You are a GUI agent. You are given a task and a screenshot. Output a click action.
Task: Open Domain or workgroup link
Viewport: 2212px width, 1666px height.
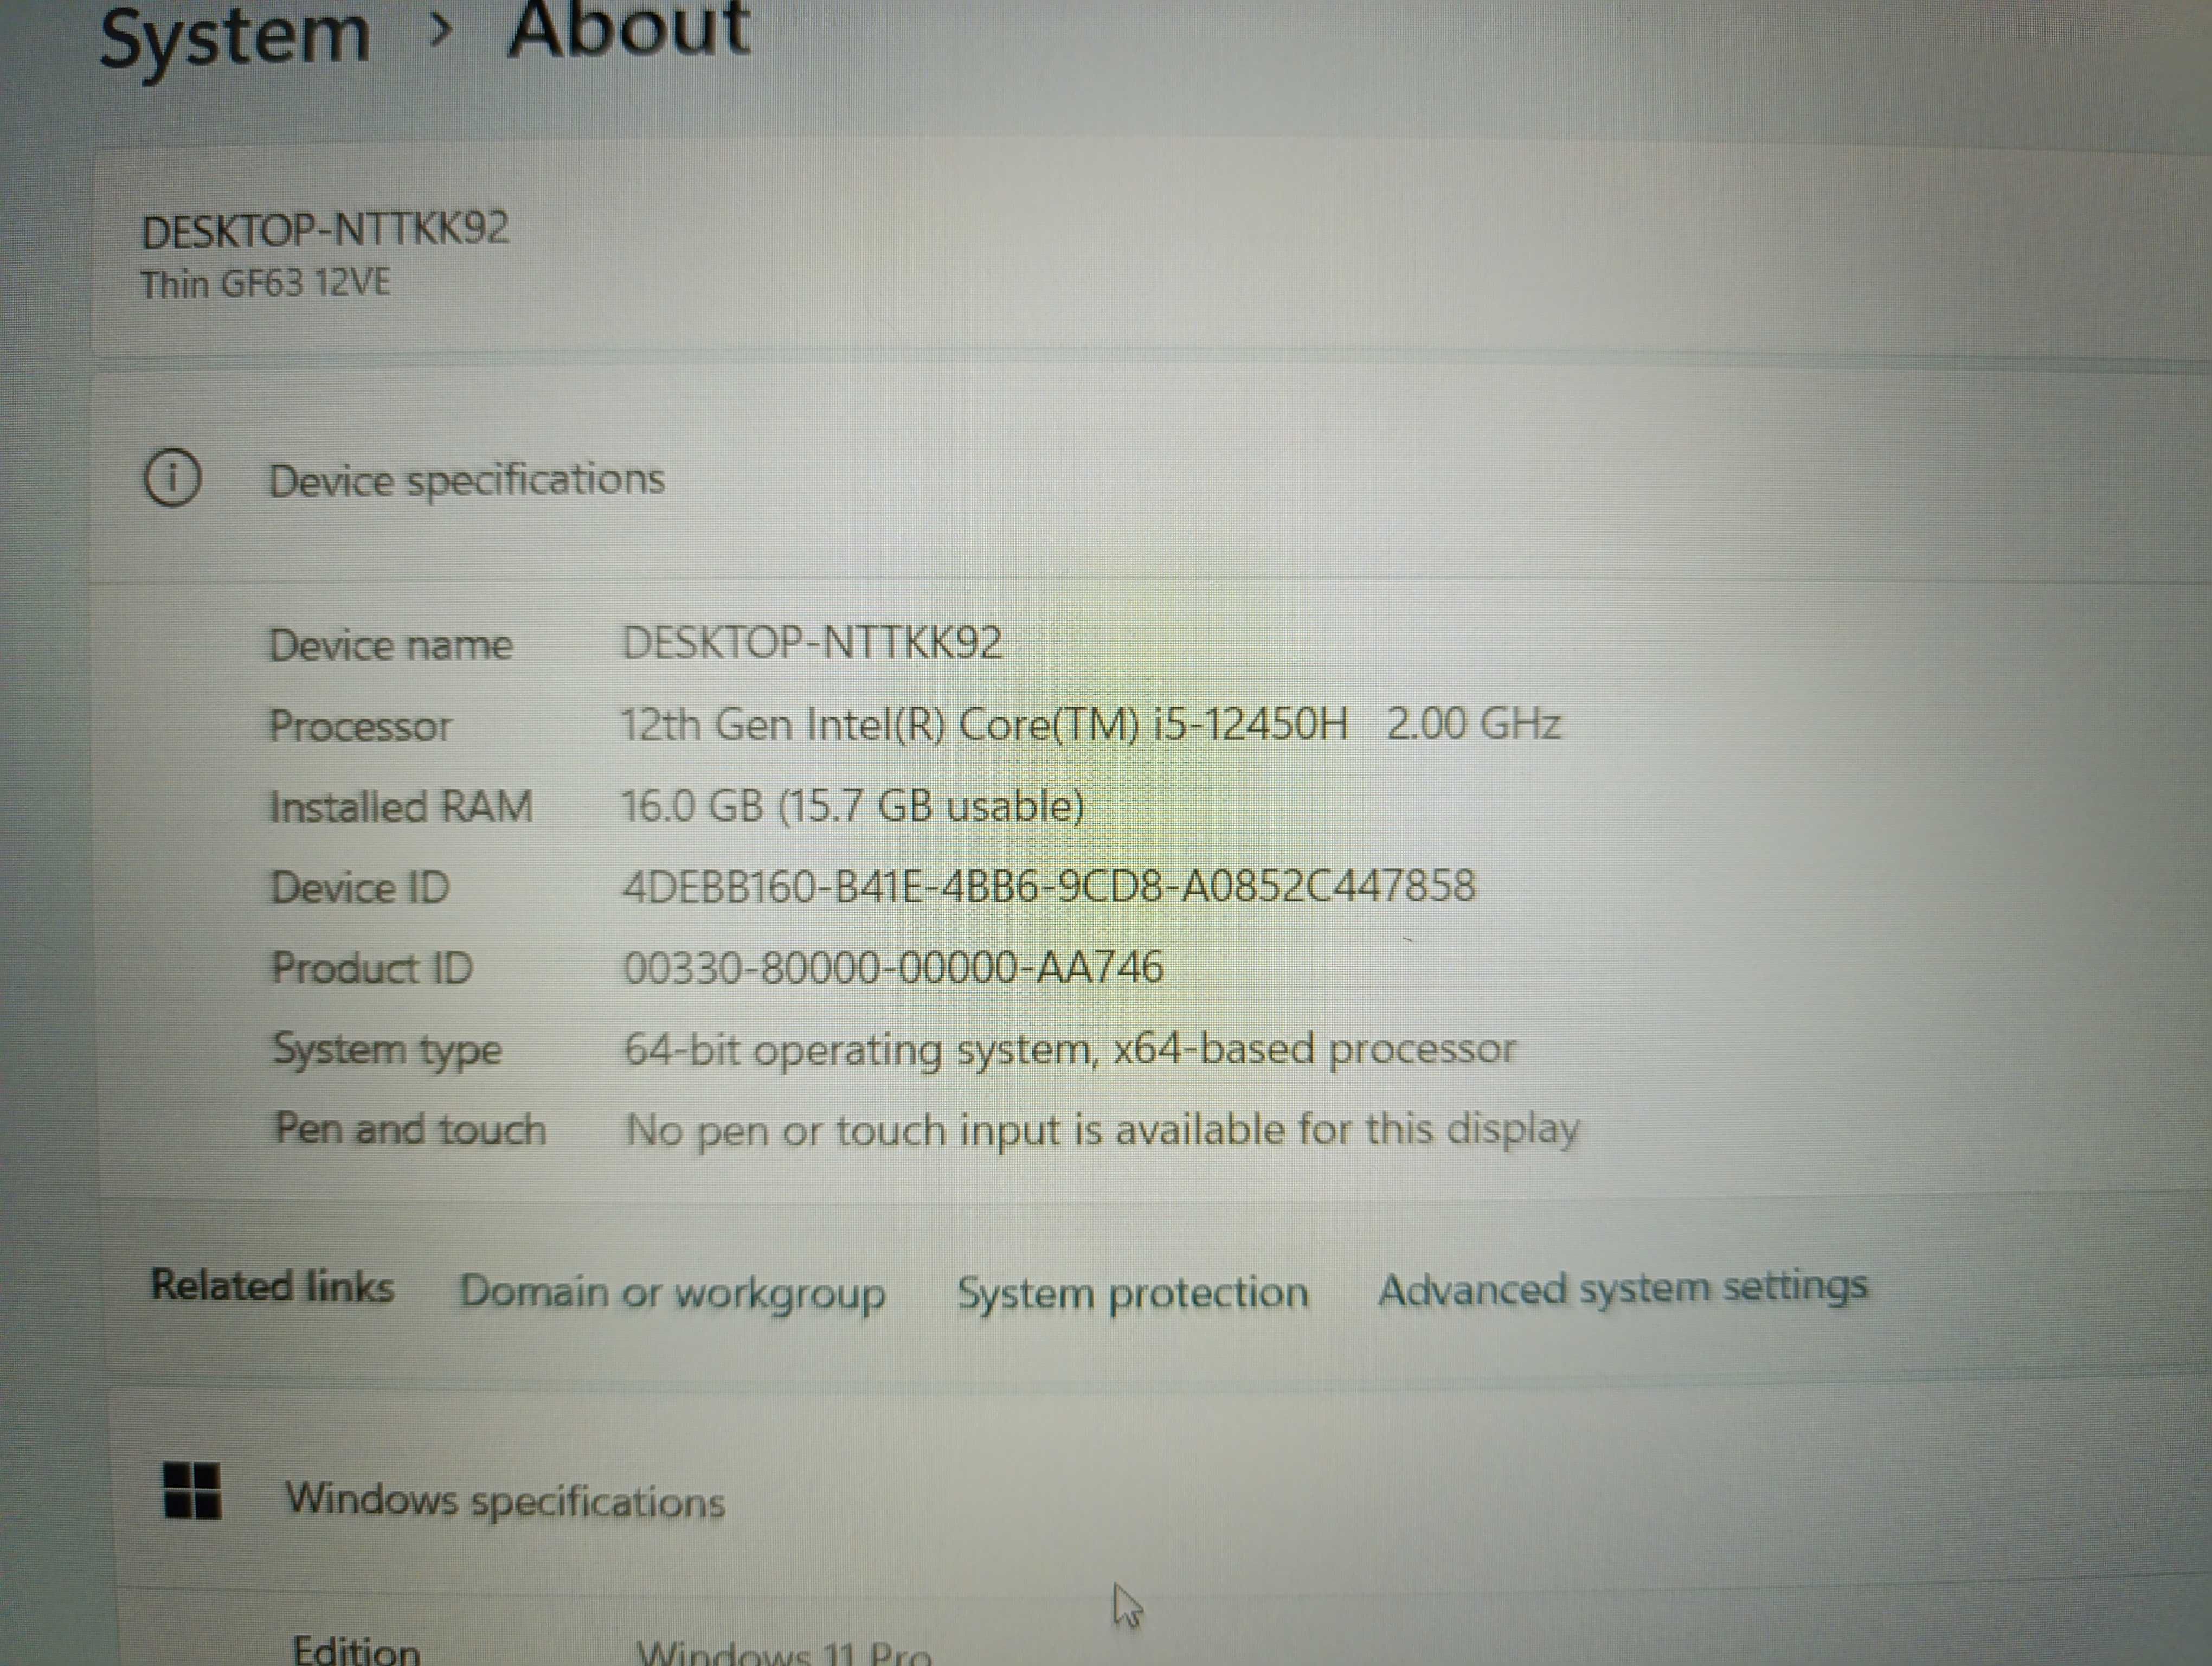[x=672, y=1292]
